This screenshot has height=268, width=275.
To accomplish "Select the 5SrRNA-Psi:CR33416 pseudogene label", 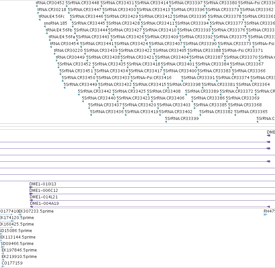I will [151, 78].
